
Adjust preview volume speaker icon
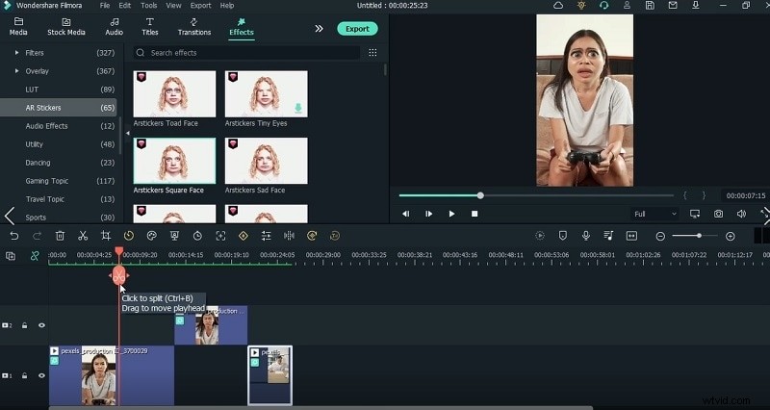click(x=741, y=214)
